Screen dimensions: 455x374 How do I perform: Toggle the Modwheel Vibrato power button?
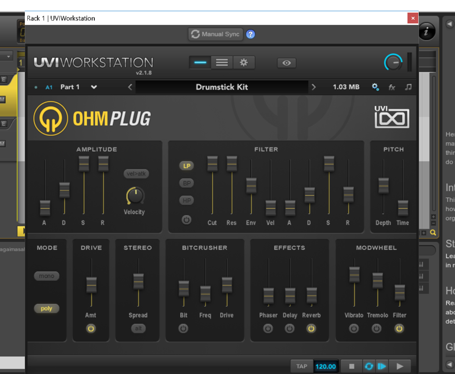(354, 329)
